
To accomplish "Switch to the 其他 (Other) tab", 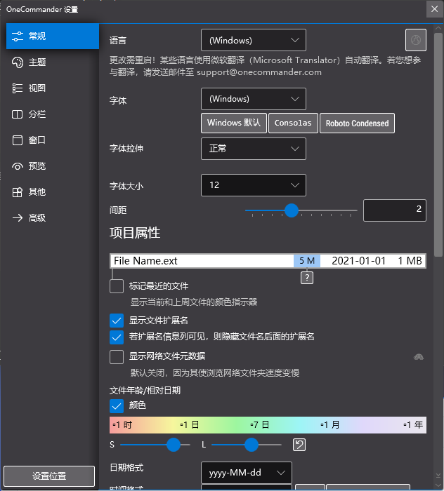I will (37, 192).
